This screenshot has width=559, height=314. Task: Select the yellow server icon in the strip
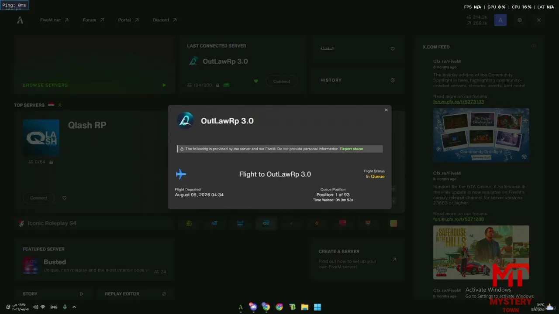click(x=189, y=223)
